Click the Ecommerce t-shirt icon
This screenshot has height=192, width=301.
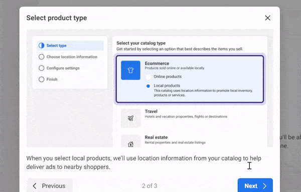pos(130,70)
